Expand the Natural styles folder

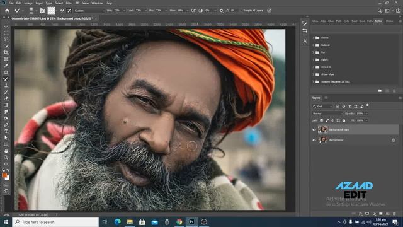[x=314, y=45]
